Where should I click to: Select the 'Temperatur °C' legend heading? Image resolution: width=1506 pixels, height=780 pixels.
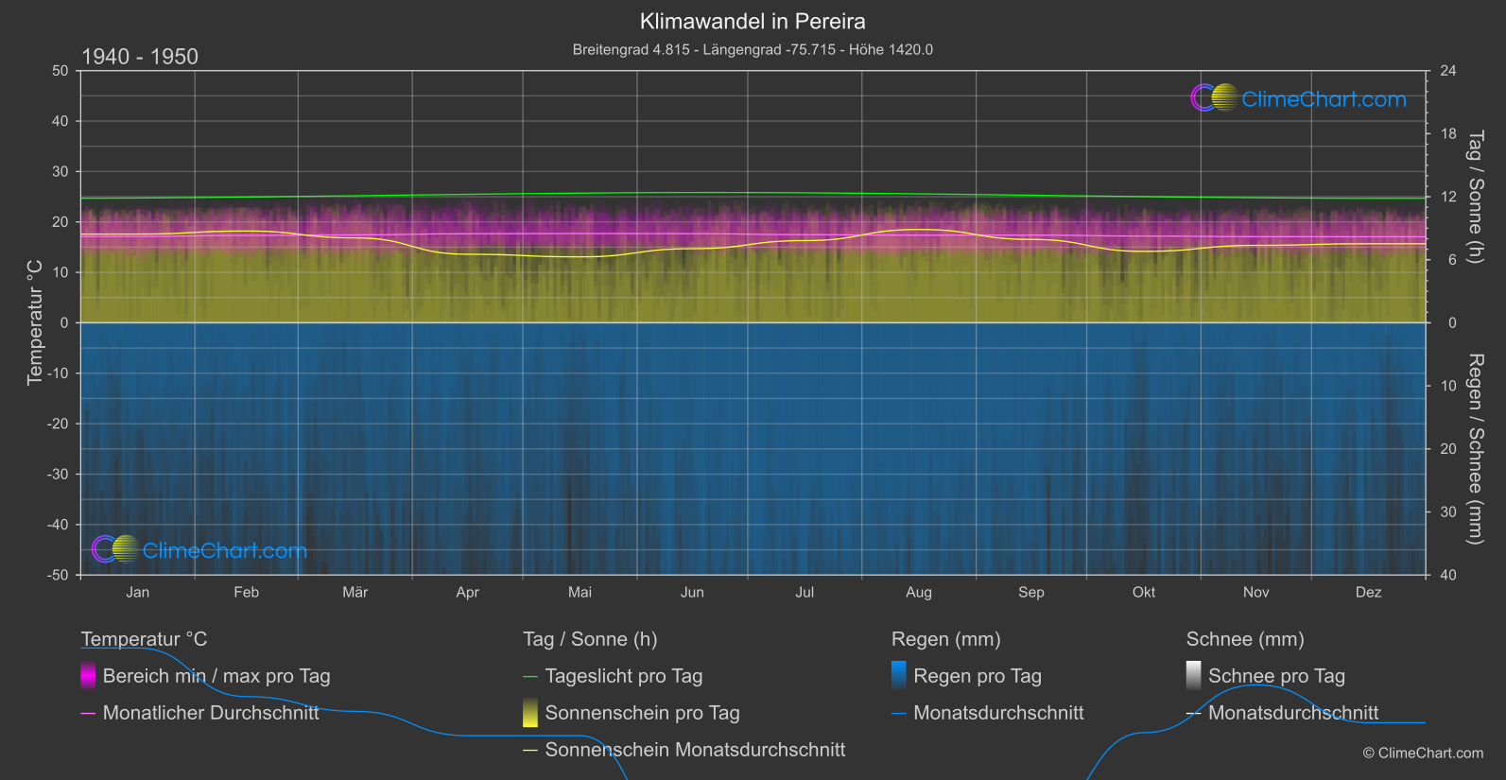pyautogui.click(x=144, y=639)
